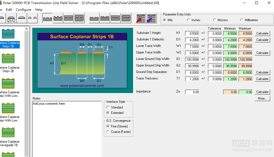Open the www.polarinstruments.com link in the diagram
The image size is (274, 157).
(82, 86)
